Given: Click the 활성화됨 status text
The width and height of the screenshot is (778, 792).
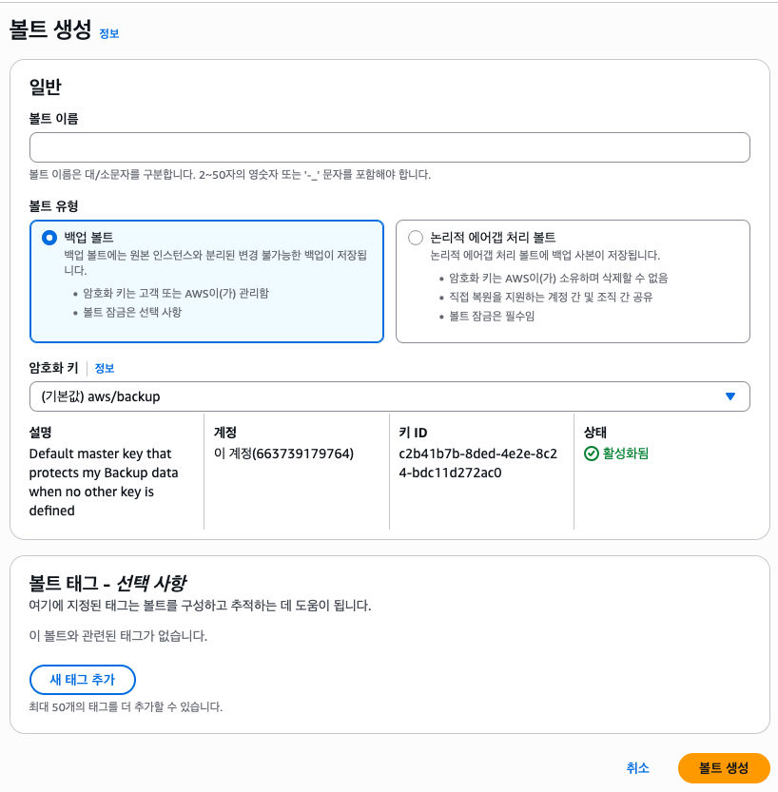Looking at the screenshot, I should (625, 454).
